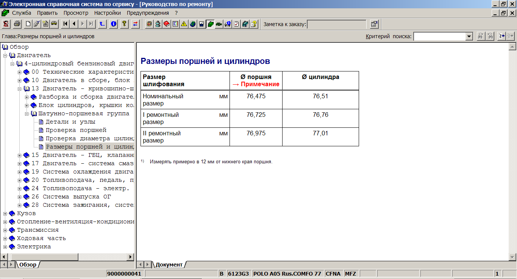This screenshot has width=517, height=279.
Task: Click the red-blue swap arrows icon
Action: [x=135, y=24]
